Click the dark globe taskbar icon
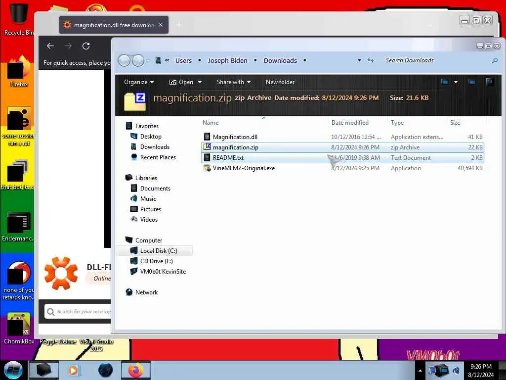 pos(106,370)
